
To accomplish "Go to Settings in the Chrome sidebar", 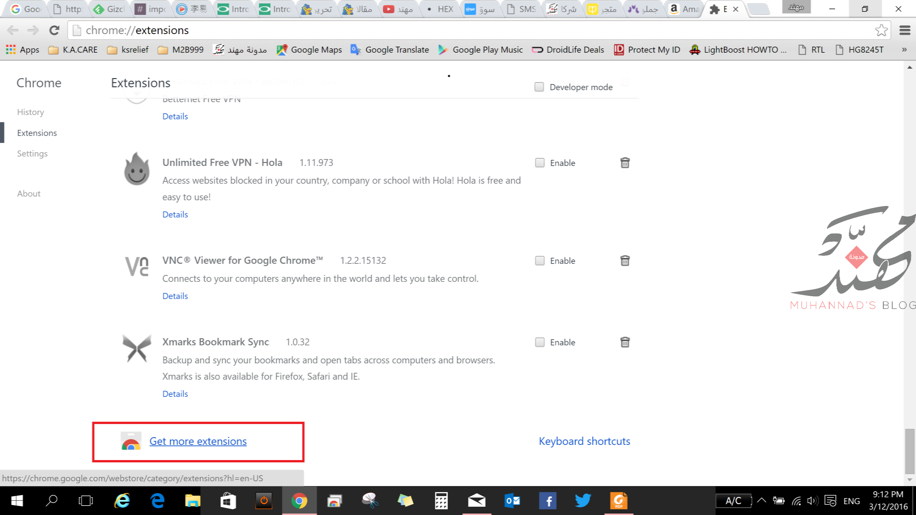I will (x=32, y=154).
